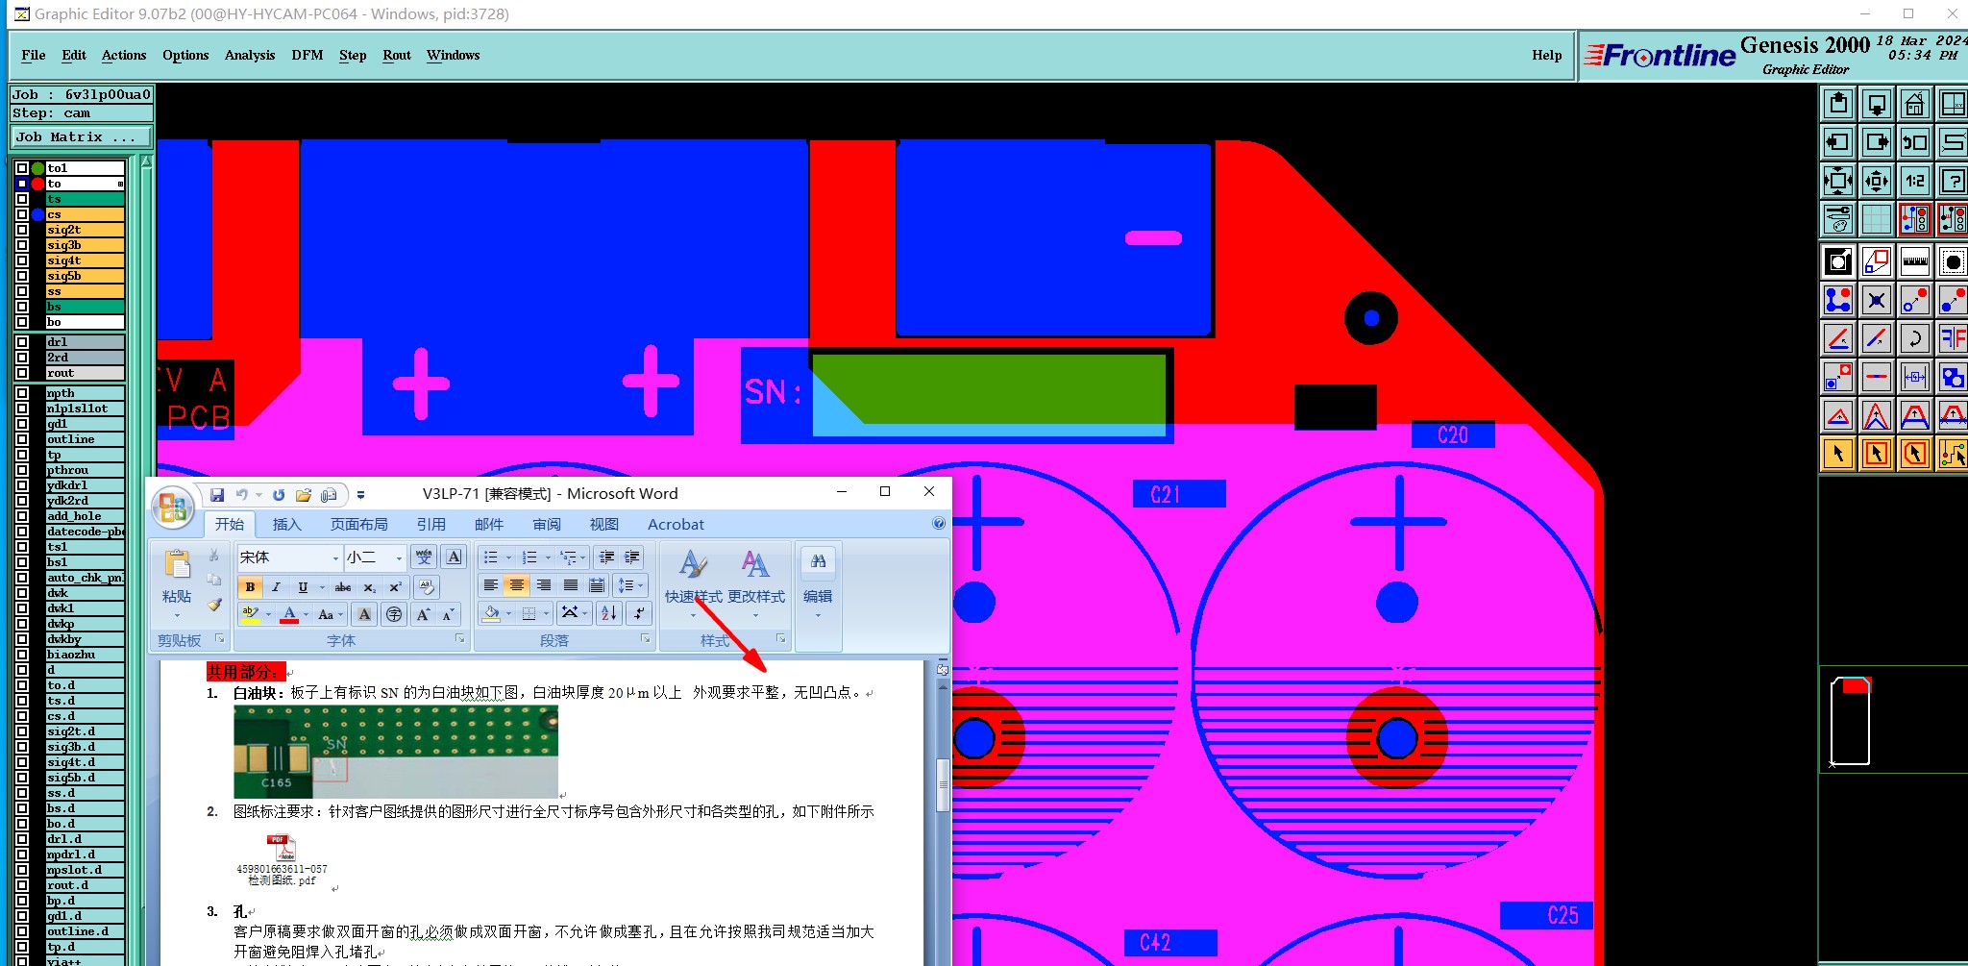Viewport: 1968px width, 966px height.
Task: Open the Word help question icon
Action: pyautogui.click(x=939, y=524)
